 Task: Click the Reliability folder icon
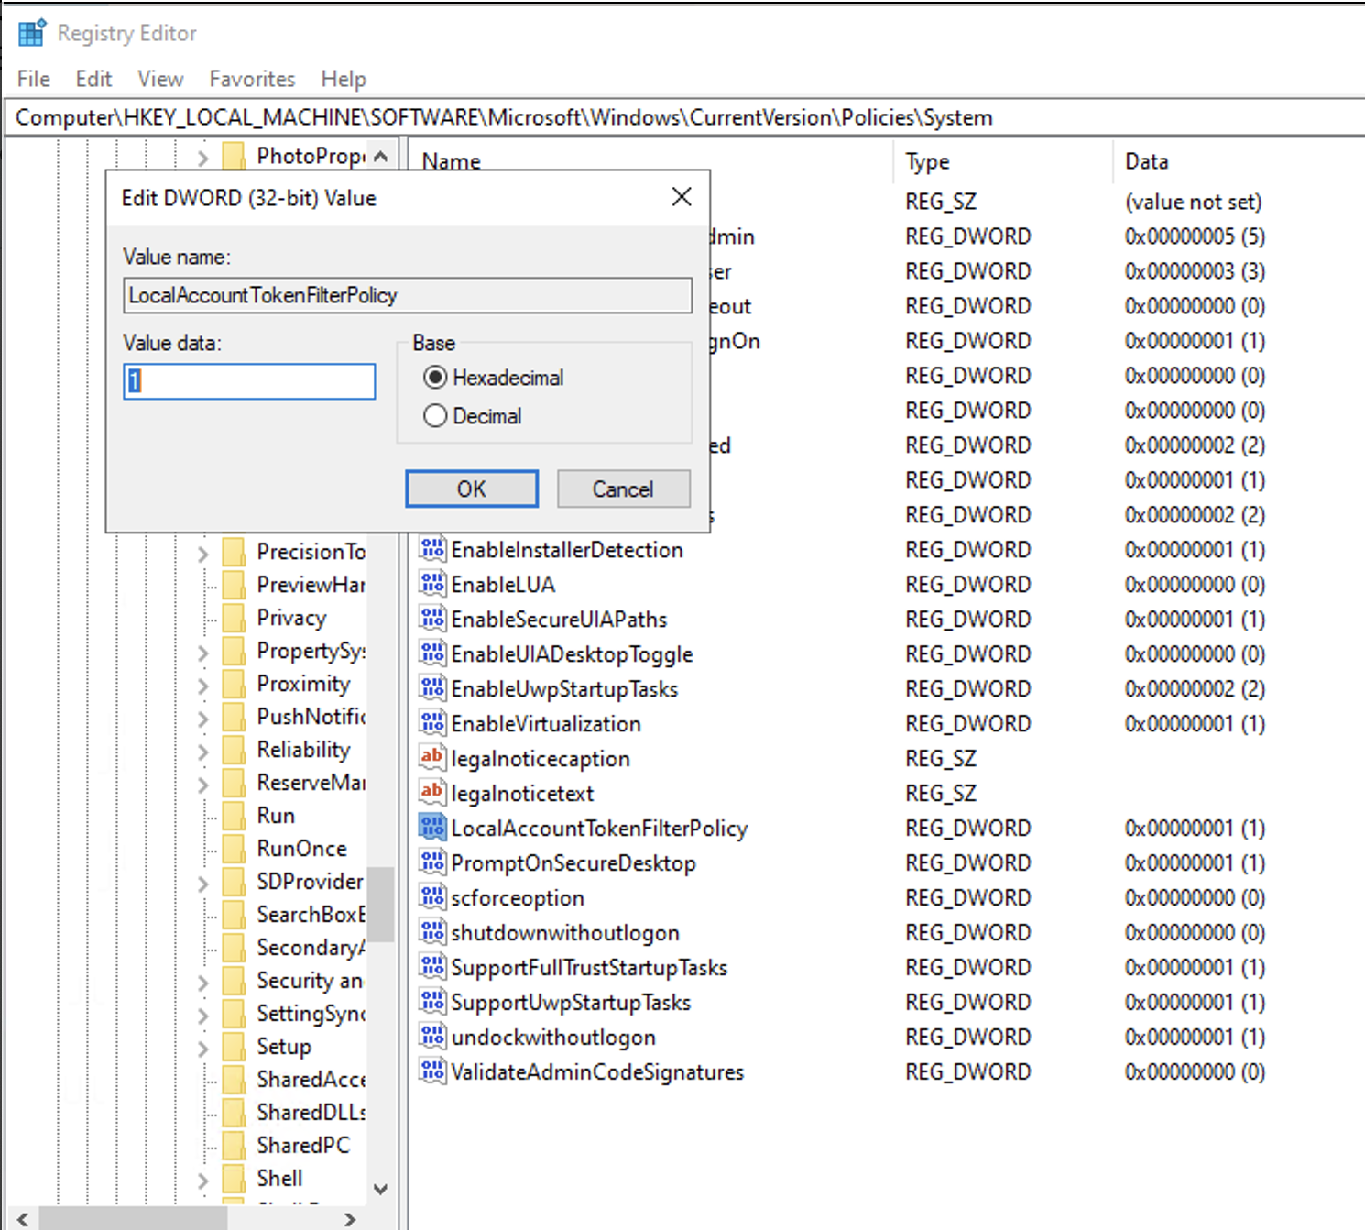click(235, 750)
